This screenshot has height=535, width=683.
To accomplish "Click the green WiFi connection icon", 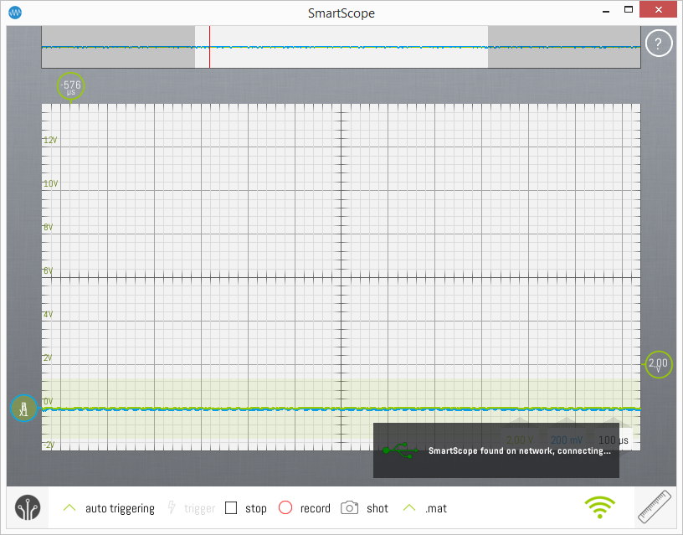I will (x=598, y=507).
